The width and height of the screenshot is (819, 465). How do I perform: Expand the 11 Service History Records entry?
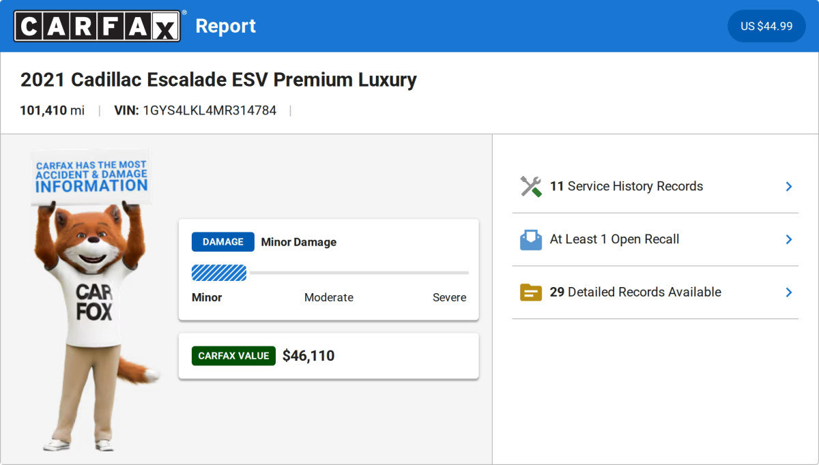pos(655,185)
